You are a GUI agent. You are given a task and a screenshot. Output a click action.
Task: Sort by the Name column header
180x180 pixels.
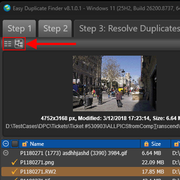pos(80,144)
